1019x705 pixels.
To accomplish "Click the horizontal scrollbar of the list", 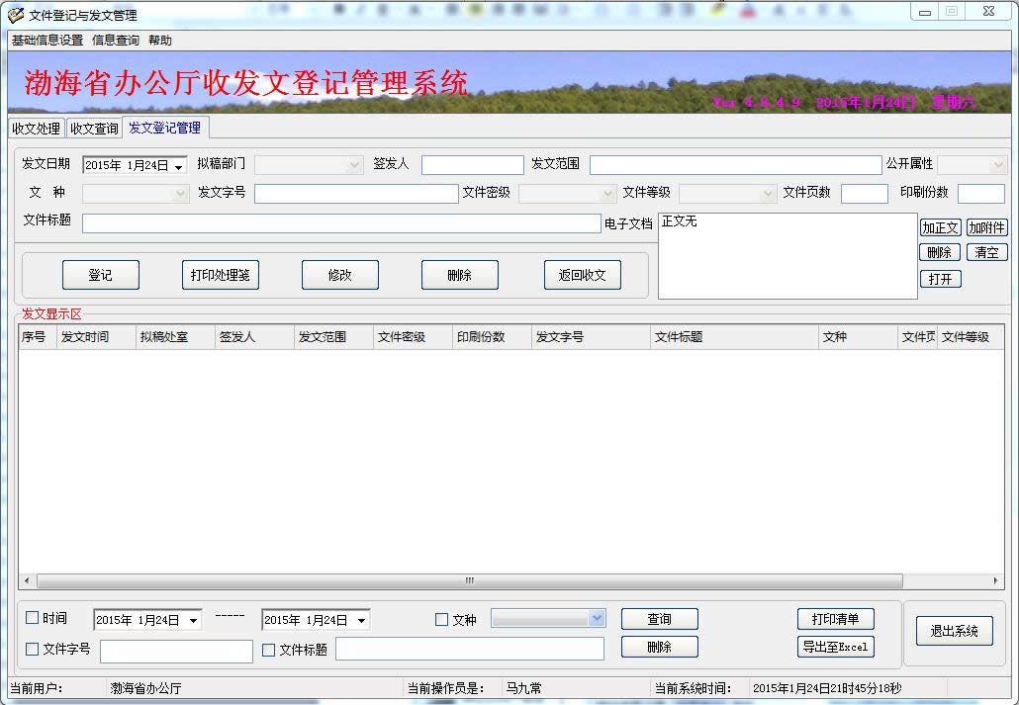I will [469, 580].
